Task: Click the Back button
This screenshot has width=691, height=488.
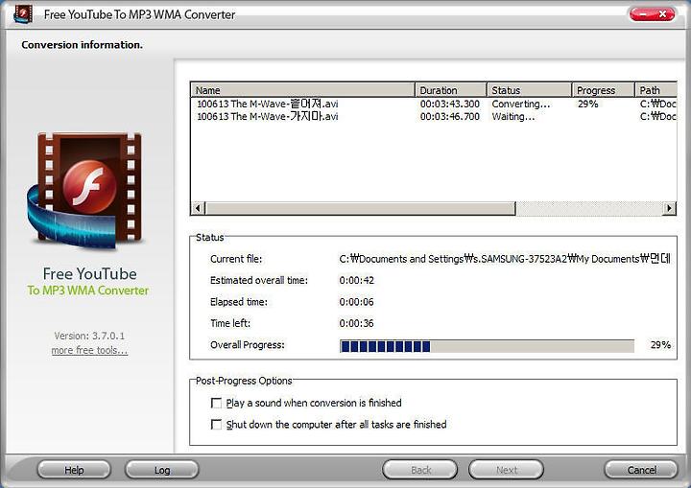Action: click(x=420, y=470)
